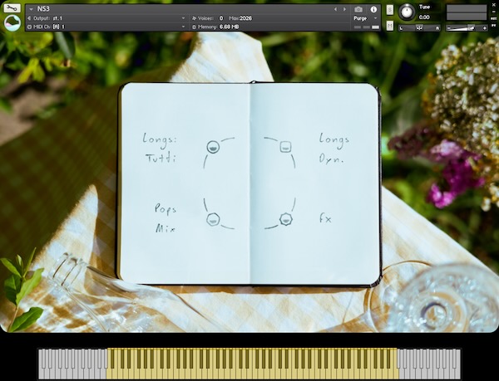Click the Voices note icon
The image size is (499, 381).
point(194,18)
